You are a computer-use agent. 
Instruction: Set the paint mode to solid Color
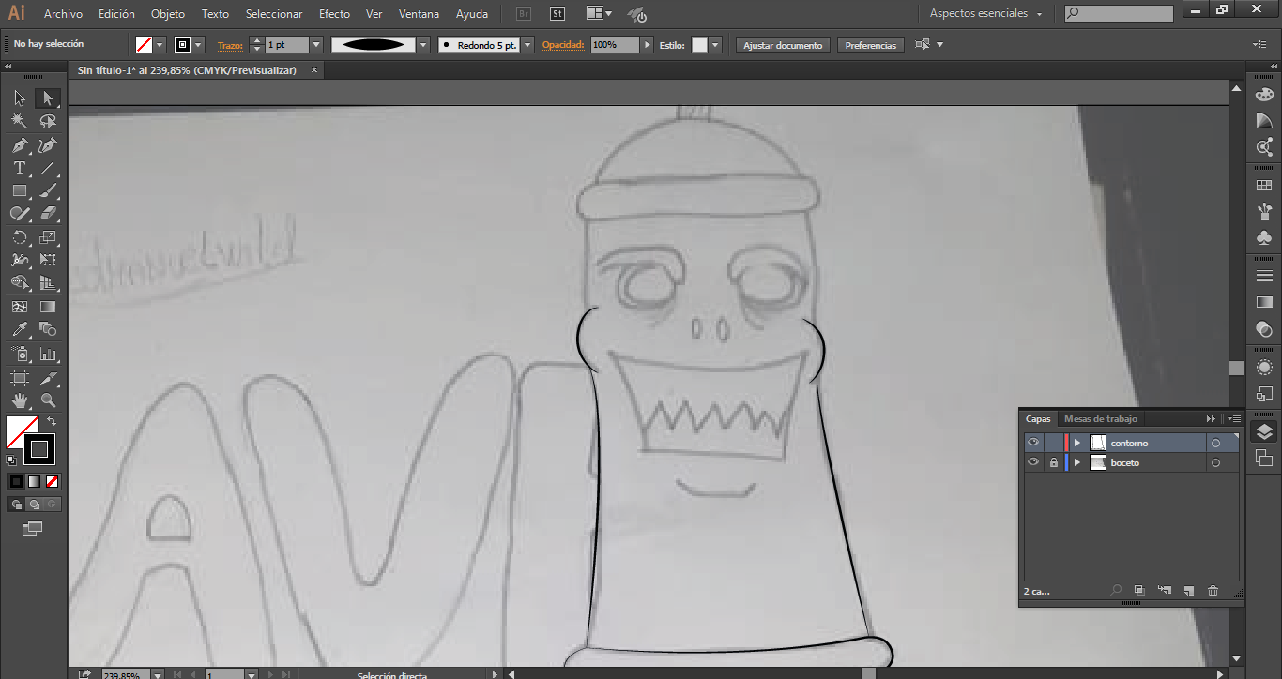click(x=16, y=481)
